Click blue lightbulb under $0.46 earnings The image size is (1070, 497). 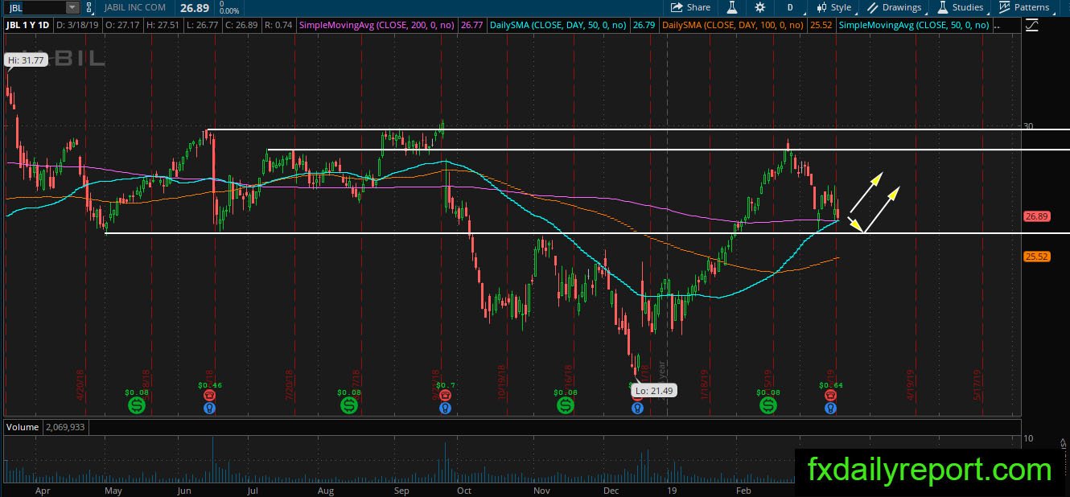pos(210,409)
